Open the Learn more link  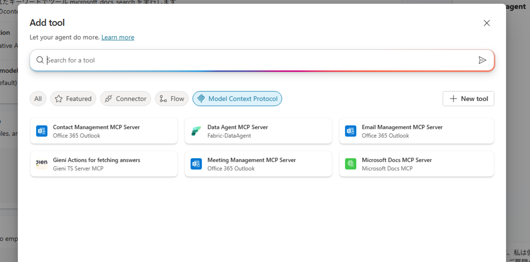(118, 37)
